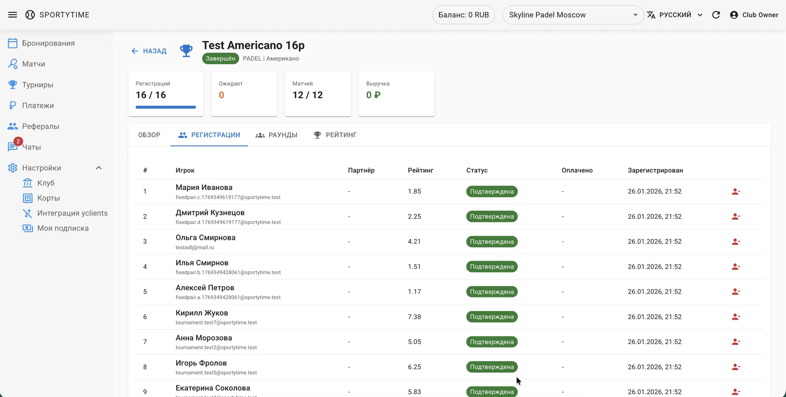Viewport: 786px width, 397px height.
Task: Switch to the Рейтинг tab
Action: coord(335,135)
